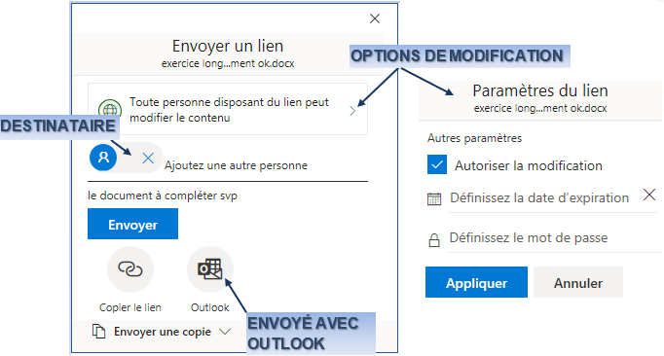Cancel link settings with Annuler
Image resolution: width=664 pixels, height=356 pixels.
point(578,282)
